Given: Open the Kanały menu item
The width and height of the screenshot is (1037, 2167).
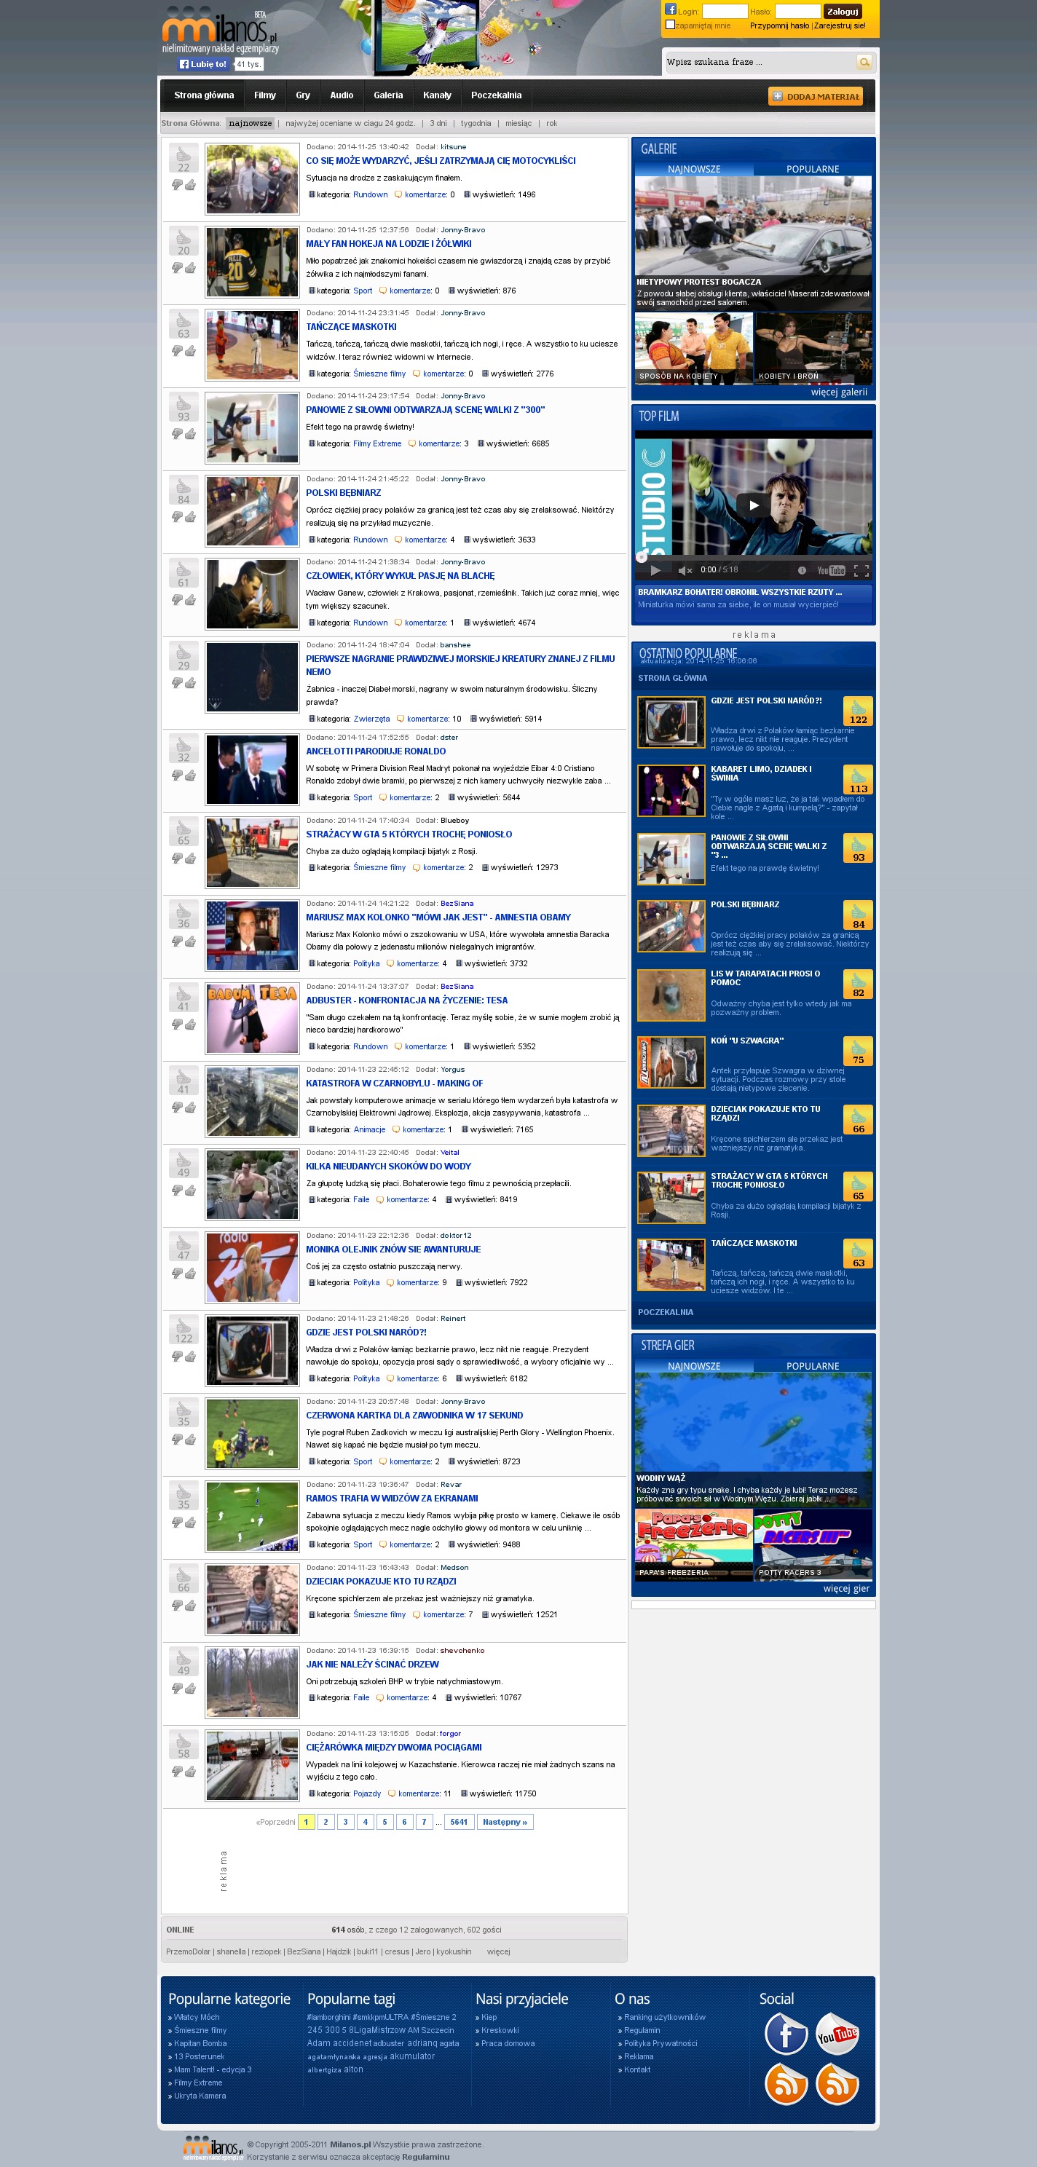Looking at the screenshot, I should (x=438, y=95).
